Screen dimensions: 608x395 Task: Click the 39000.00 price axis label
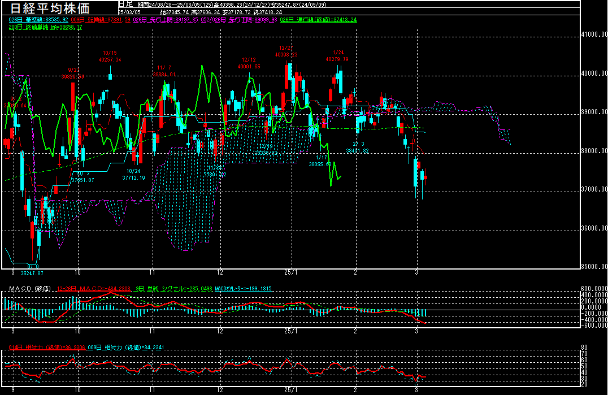pos(594,112)
